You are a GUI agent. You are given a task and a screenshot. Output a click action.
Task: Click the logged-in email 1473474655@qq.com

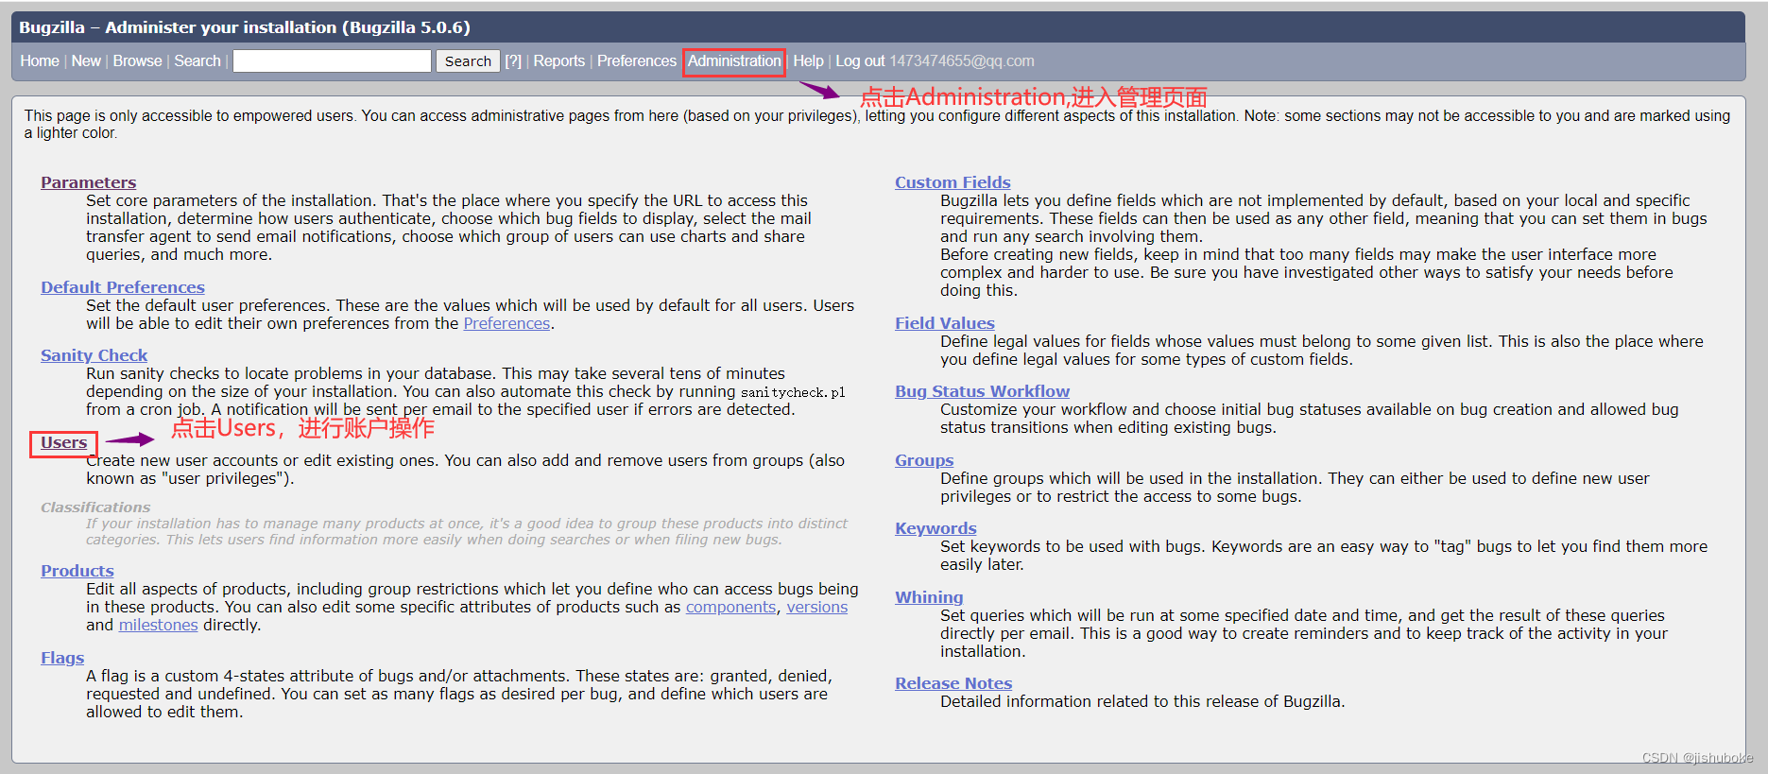tap(962, 60)
